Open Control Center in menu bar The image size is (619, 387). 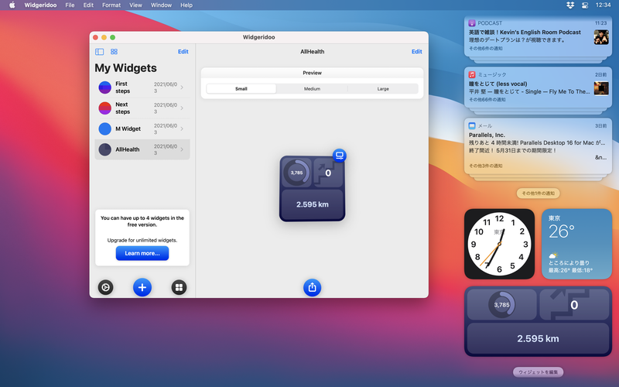[x=585, y=5]
